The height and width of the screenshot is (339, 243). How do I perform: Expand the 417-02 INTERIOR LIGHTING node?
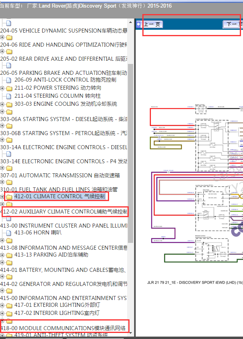[2, 313]
